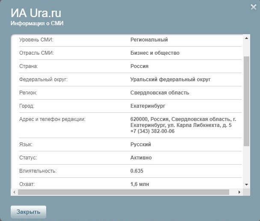Click the influence value 0.635
The image size is (260, 221).
point(137,171)
